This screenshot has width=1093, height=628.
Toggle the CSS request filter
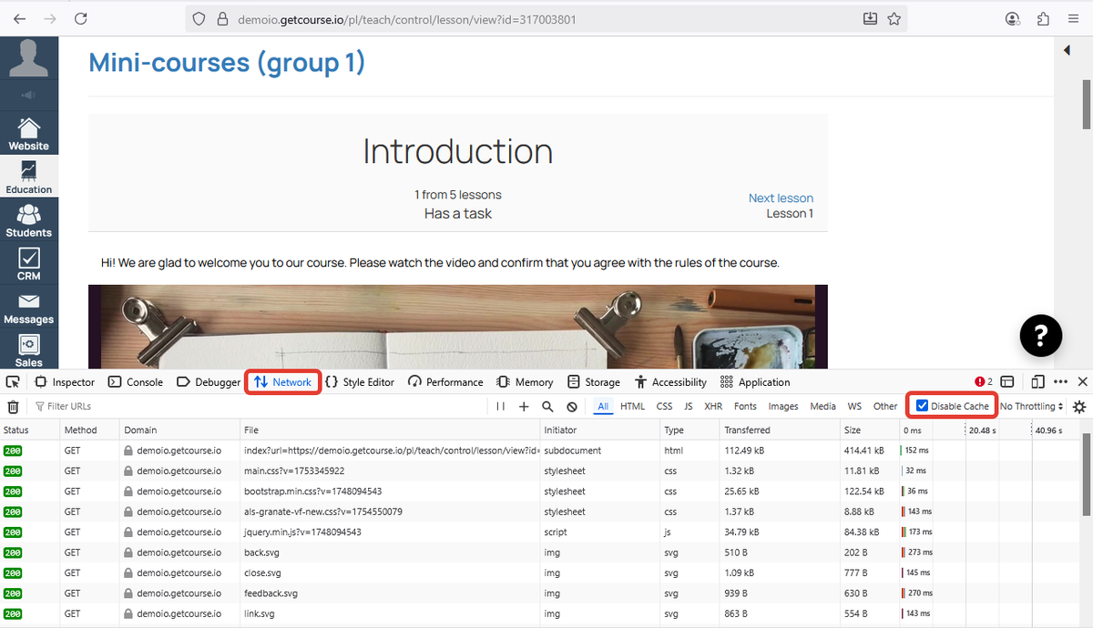click(x=664, y=407)
